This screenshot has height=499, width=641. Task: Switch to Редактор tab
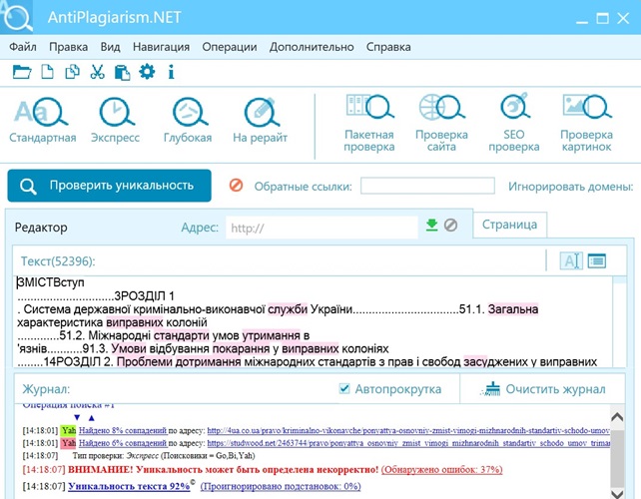(x=41, y=228)
